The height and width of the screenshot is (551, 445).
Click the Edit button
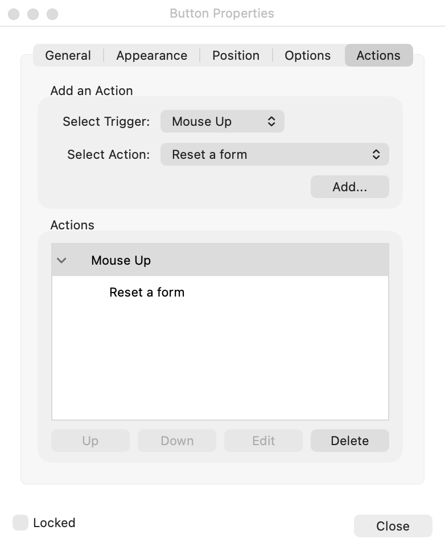pos(263,441)
